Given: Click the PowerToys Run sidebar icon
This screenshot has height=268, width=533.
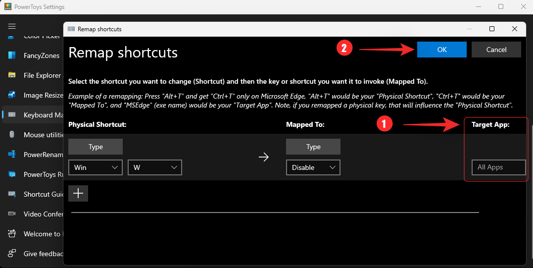Looking at the screenshot, I should click(12, 174).
